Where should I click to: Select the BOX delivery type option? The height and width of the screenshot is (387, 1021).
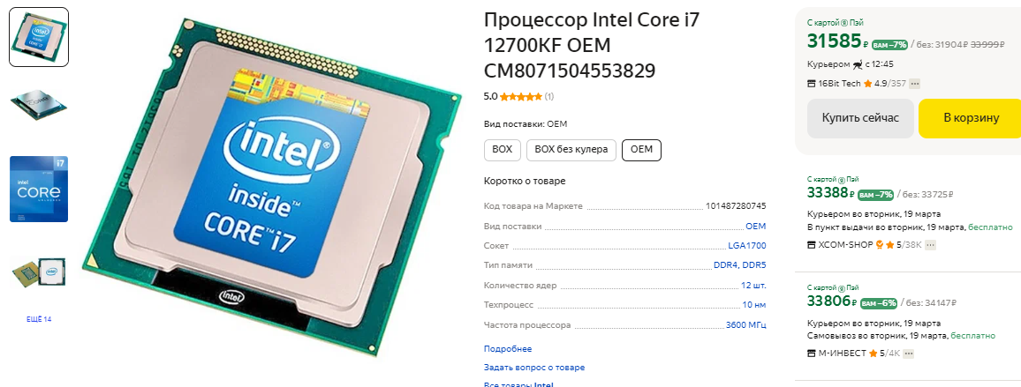coord(502,150)
